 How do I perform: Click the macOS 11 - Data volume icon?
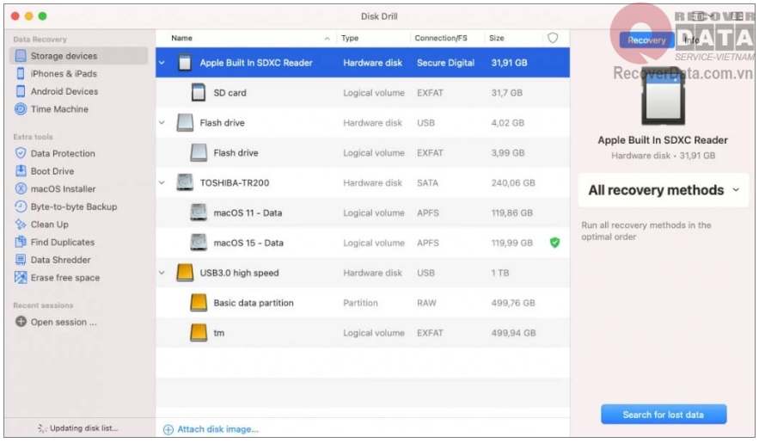click(x=199, y=212)
